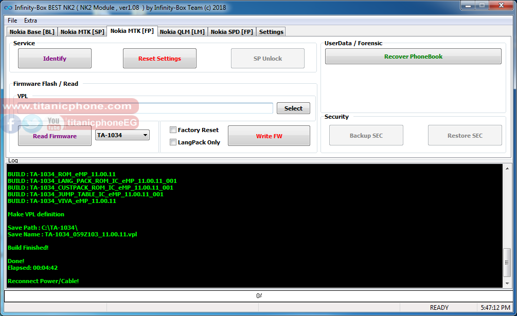Select the Nokia MTK [FP] tab
The image size is (517, 316).
pos(132,31)
